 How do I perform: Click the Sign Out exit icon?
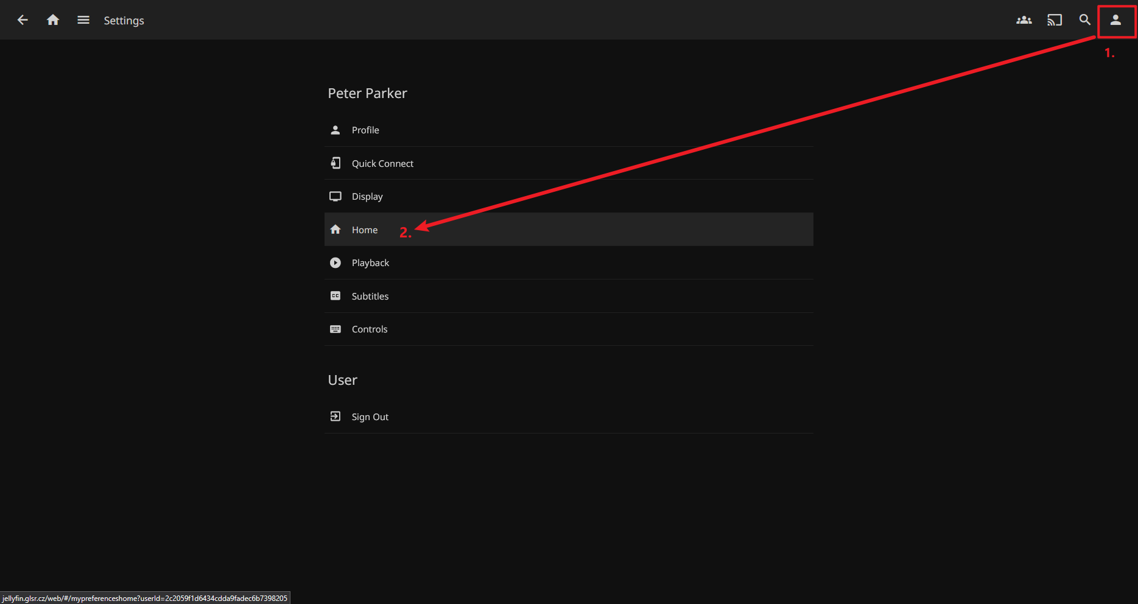pos(335,416)
